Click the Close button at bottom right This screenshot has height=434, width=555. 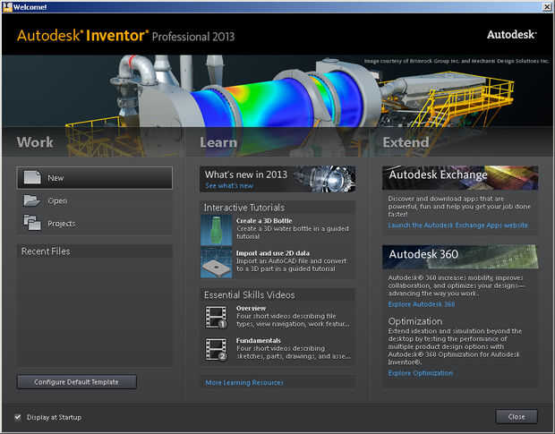pyautogui.click(x=517, y=417)
